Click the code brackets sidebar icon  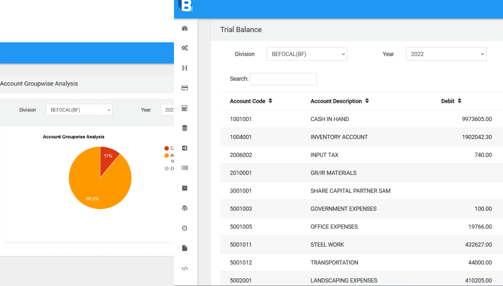[x=185, y=269]
